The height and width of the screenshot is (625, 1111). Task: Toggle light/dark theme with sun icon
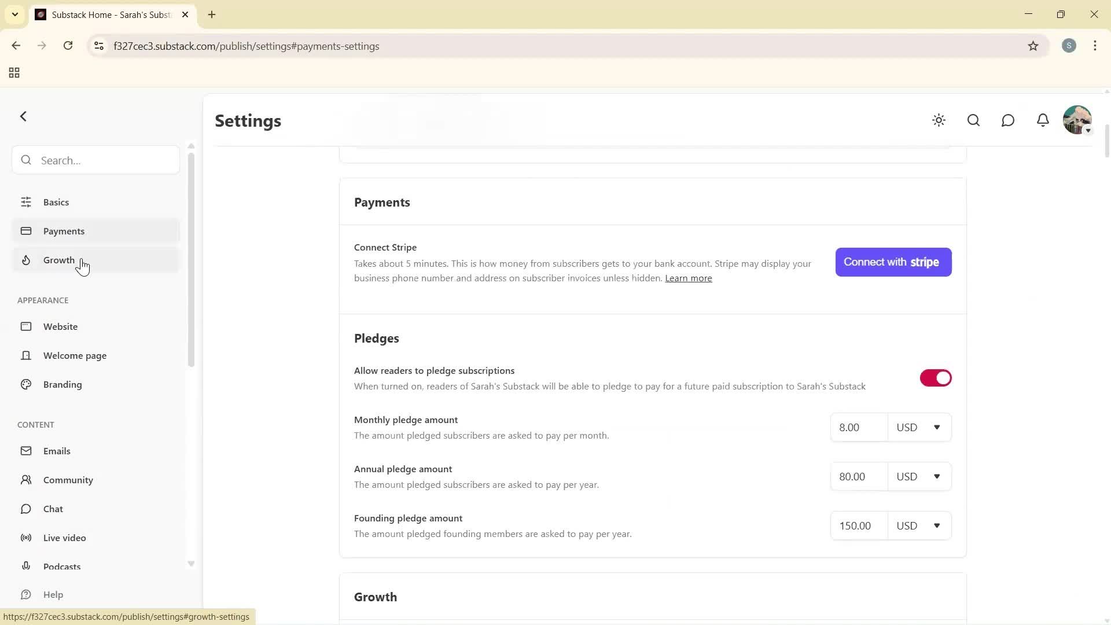click(x=939, y=120)
